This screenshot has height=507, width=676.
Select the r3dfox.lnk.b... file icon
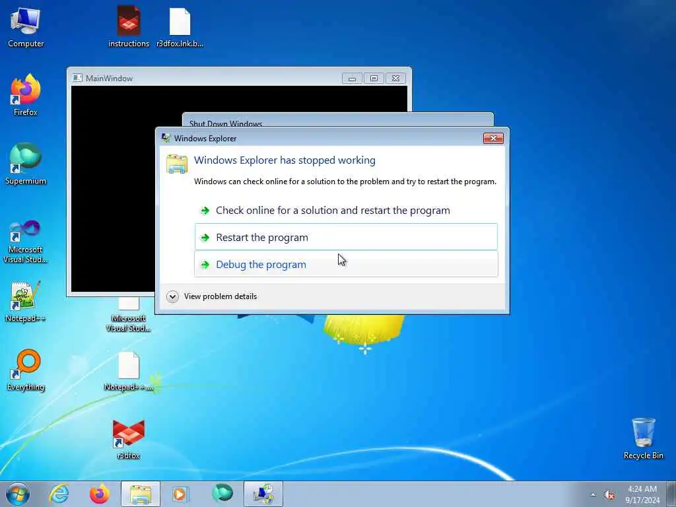click(x=180, y=27)
